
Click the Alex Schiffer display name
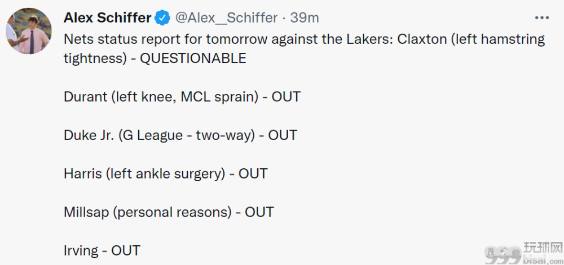[x=107, y=17]
